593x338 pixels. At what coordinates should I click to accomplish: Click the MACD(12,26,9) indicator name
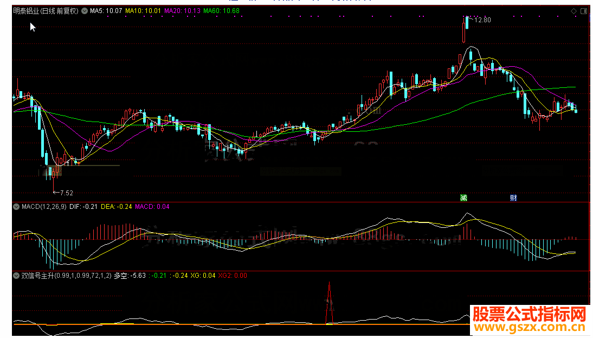click(x=44, y=207)
